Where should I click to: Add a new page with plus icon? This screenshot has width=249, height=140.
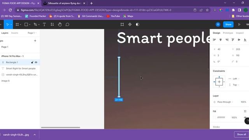tap(35, 41)
